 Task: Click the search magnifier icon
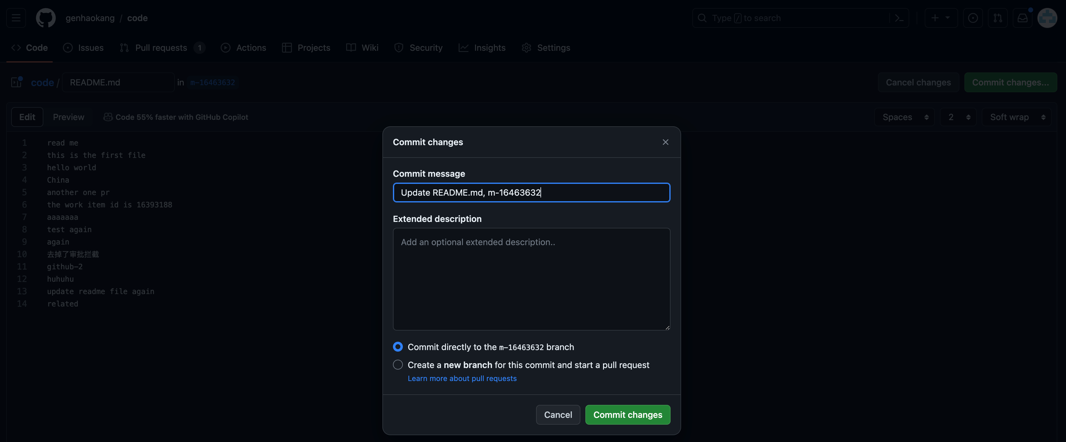(x=702, y=18)
